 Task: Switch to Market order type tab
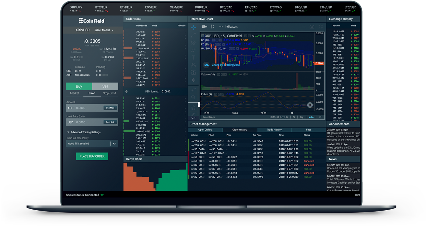click(74, 93)
